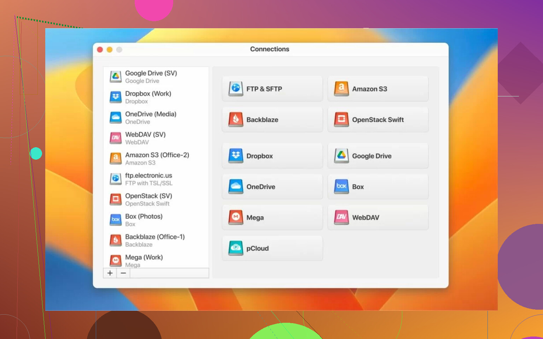The width and height of the screenshot is (543, 339).
Task: Click the Amazon S3 orange drive icon
Action: tap(341, 89)
